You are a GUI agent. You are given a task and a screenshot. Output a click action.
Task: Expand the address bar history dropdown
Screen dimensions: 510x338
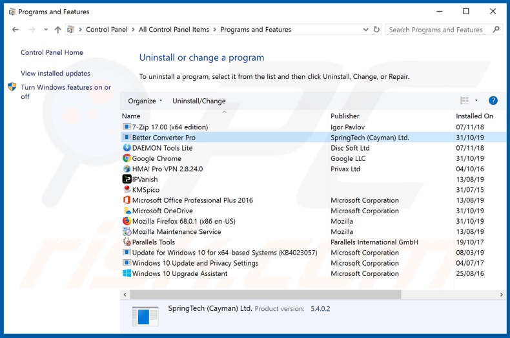click(x=365, y=30)
